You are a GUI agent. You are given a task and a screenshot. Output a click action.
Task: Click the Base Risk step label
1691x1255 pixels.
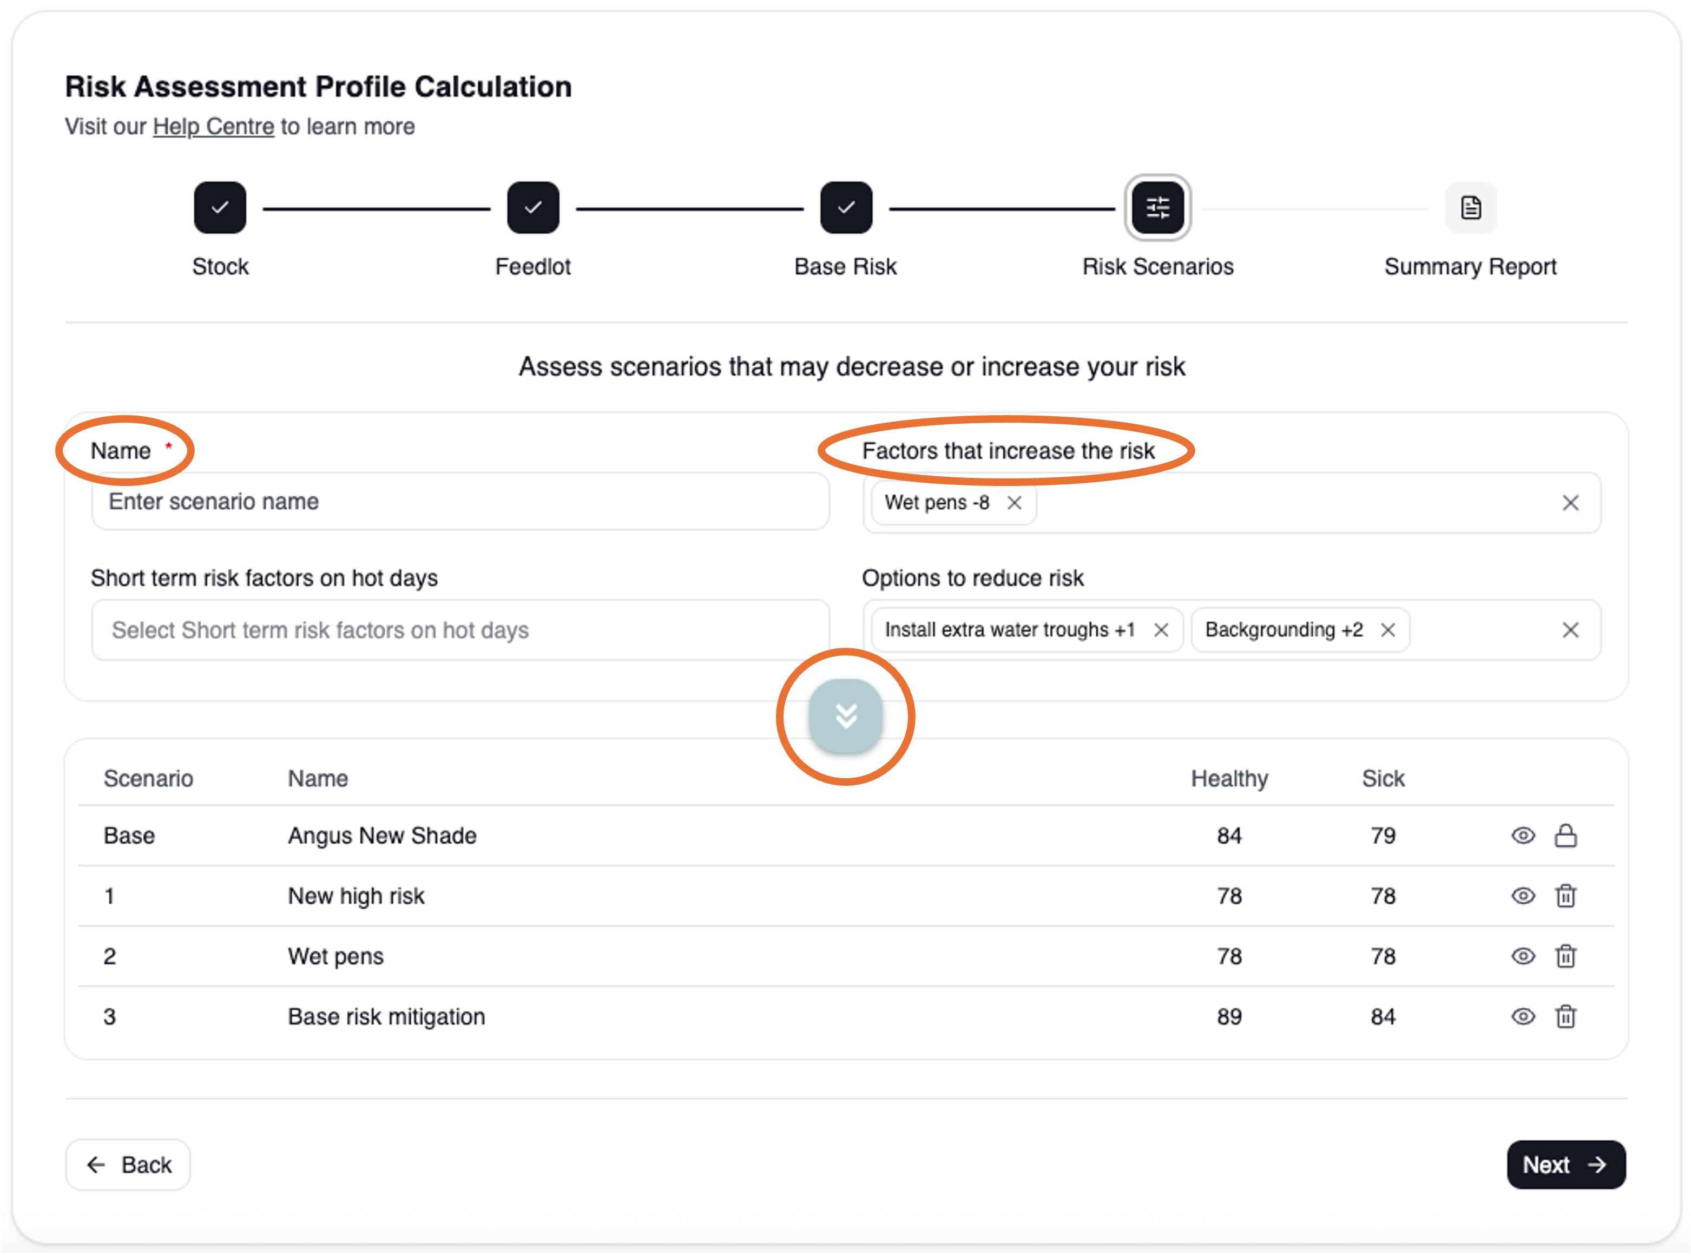845,267
